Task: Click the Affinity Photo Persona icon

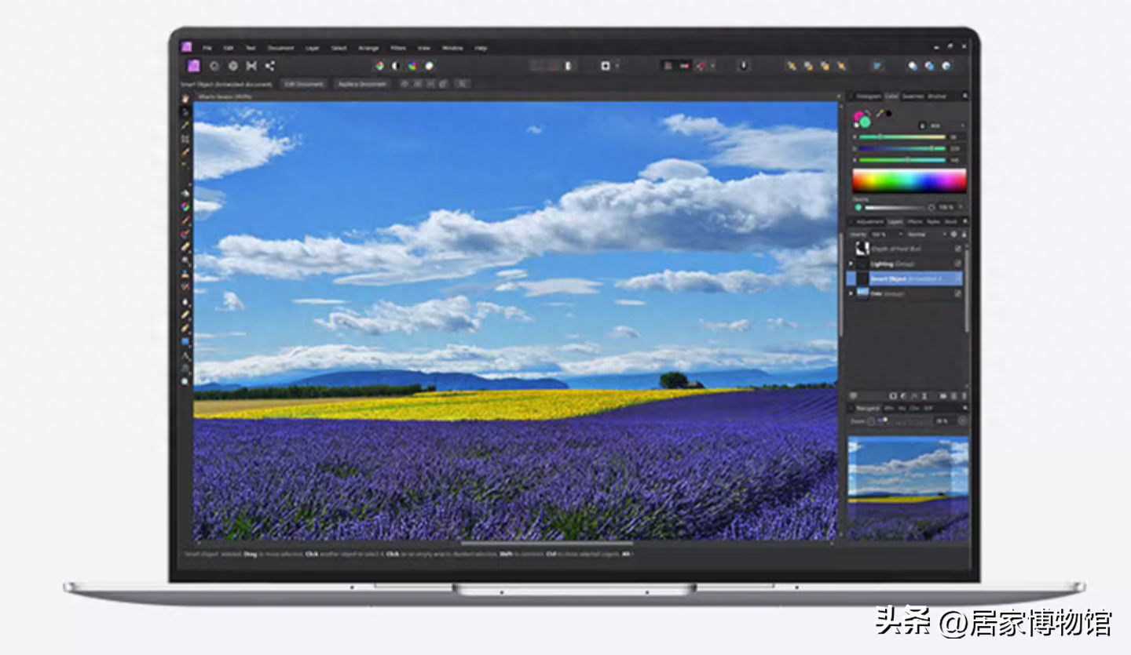Action: click(193, 67)
